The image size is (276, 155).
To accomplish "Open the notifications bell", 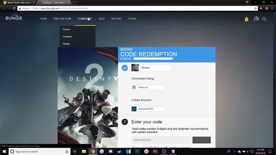I will pos(246,19).
